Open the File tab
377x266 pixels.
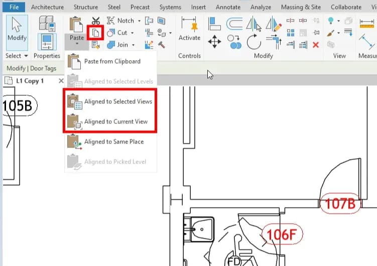tap(14, 7)
